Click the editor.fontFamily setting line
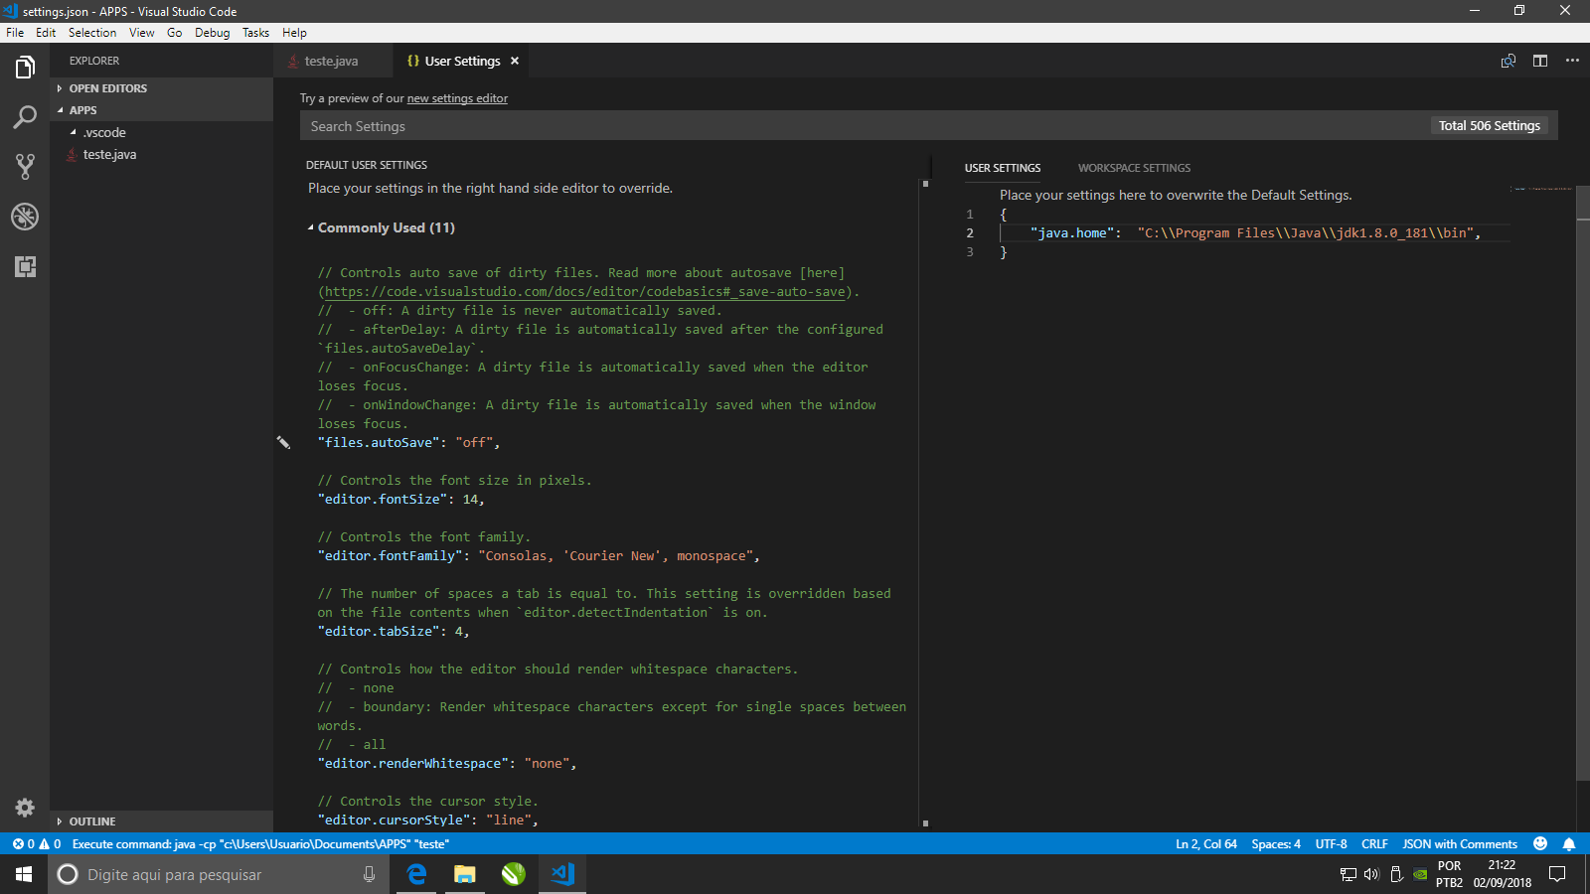Screen dimensions: 1590x894 coord(539,556)
